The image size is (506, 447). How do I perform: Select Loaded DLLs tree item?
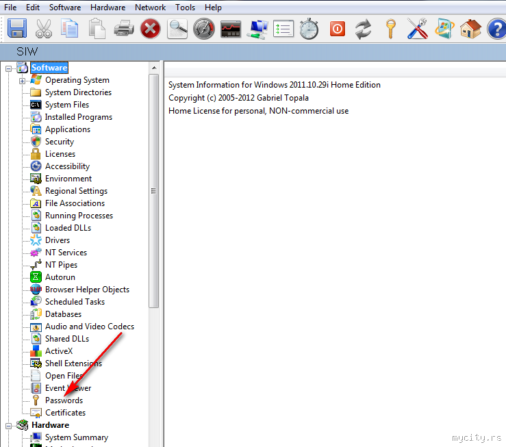pyautogui.click(x=68, y=228)
